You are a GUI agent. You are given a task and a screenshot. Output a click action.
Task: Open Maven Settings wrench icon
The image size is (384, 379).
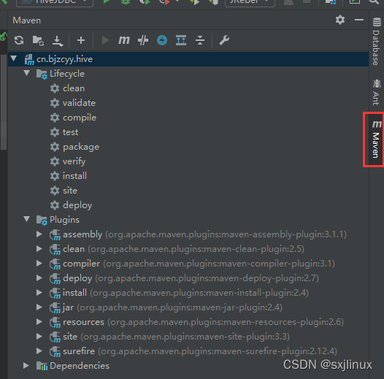(224, 40)
